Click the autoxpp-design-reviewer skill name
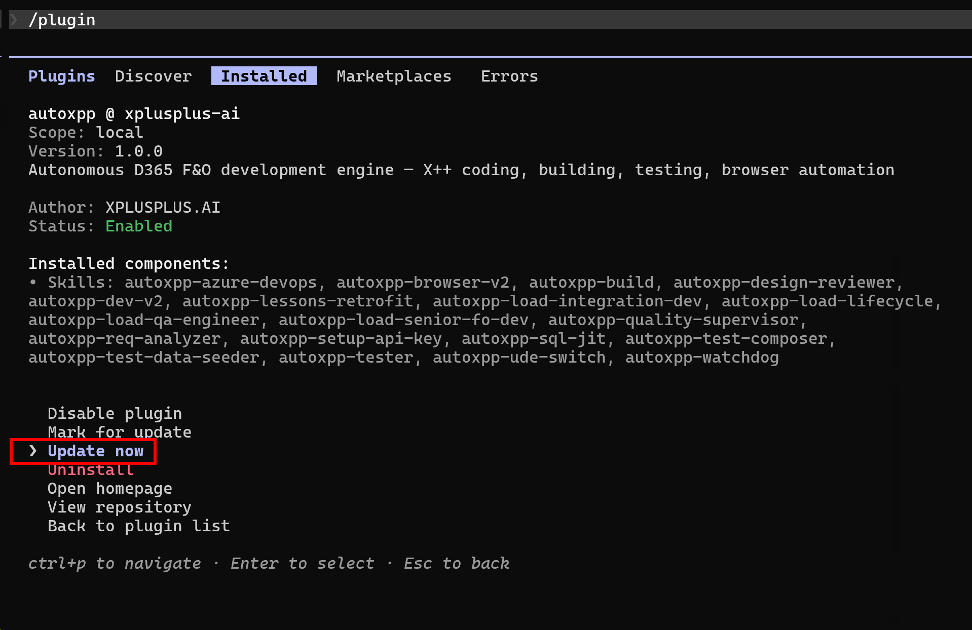 tap(783, 282)
